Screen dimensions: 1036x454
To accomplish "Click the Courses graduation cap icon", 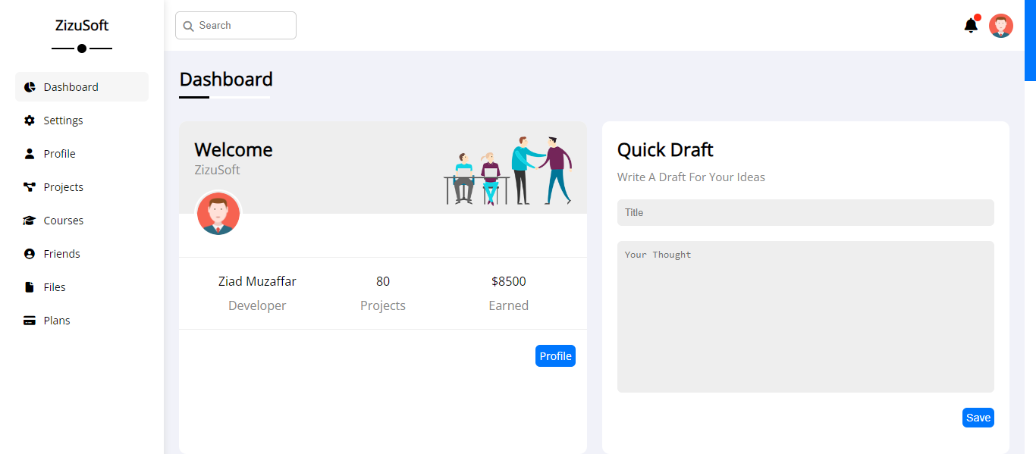I will click(30, 221).
